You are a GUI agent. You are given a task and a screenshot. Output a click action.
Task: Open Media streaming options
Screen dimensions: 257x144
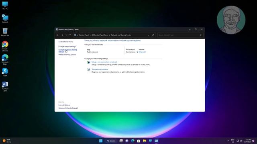click(67, 55)
